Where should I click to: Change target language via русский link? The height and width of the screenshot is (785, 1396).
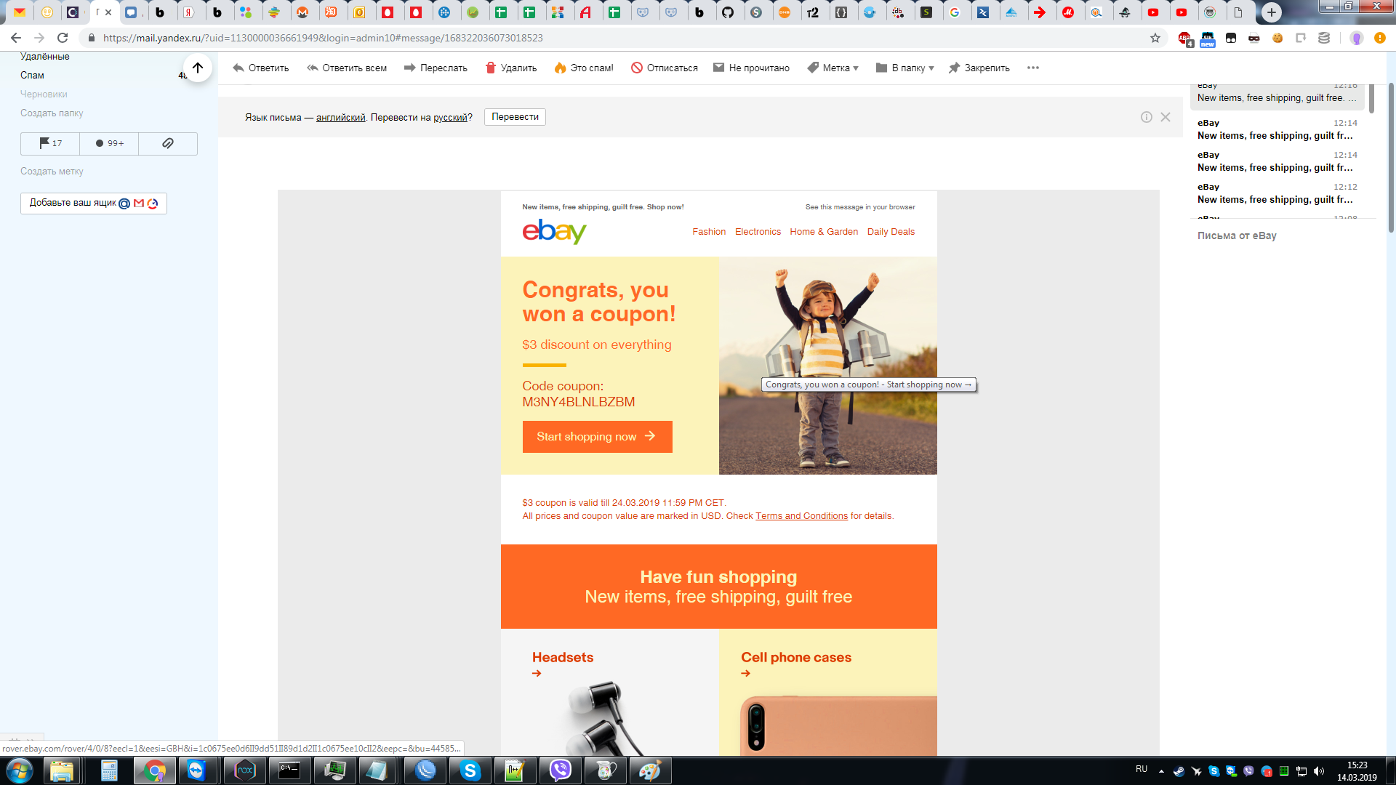(450, 117)
